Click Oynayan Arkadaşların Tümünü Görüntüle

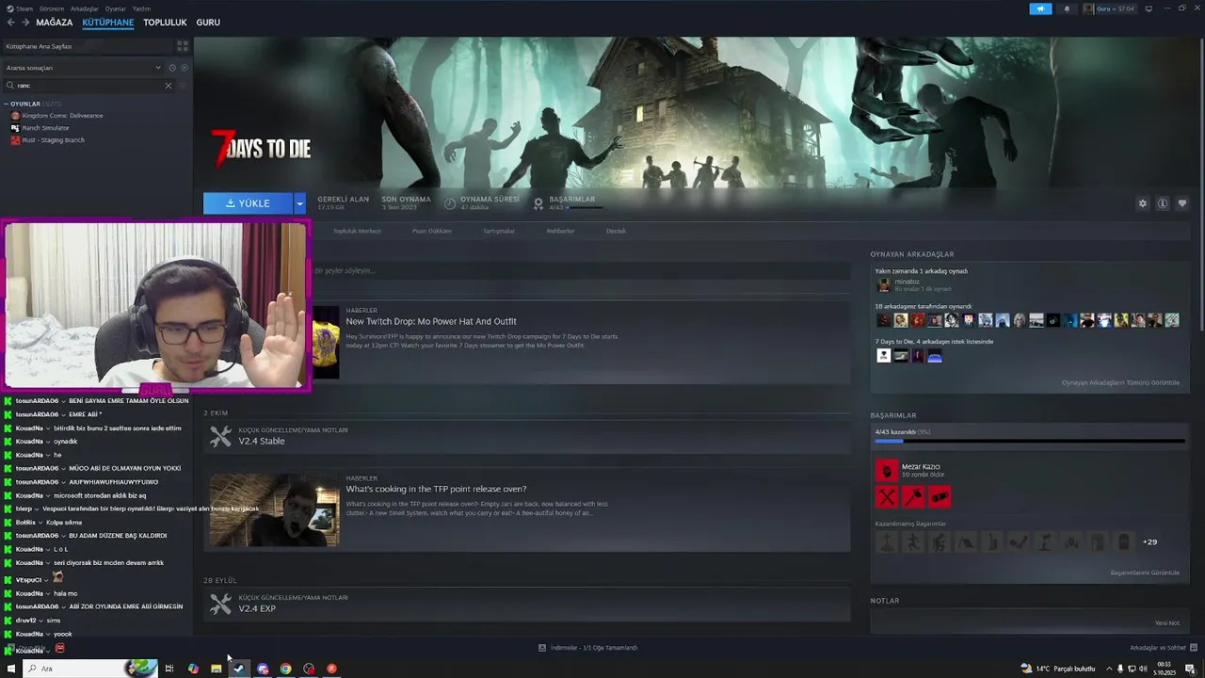tap(1120, 382)
